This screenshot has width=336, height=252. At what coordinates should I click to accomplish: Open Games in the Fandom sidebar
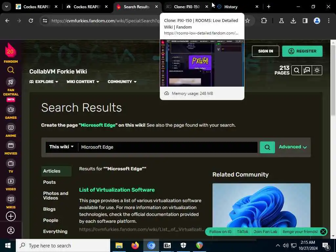click(11, 113)
